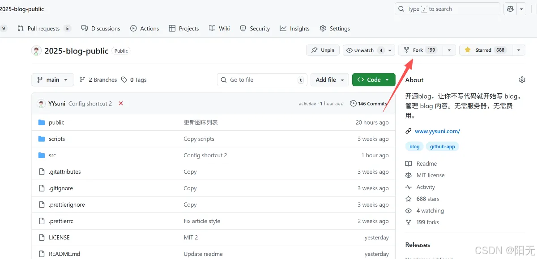Viewport: 537px width, 259px height.
Task: Open the scripts folder
Action: tap(57, 139)
